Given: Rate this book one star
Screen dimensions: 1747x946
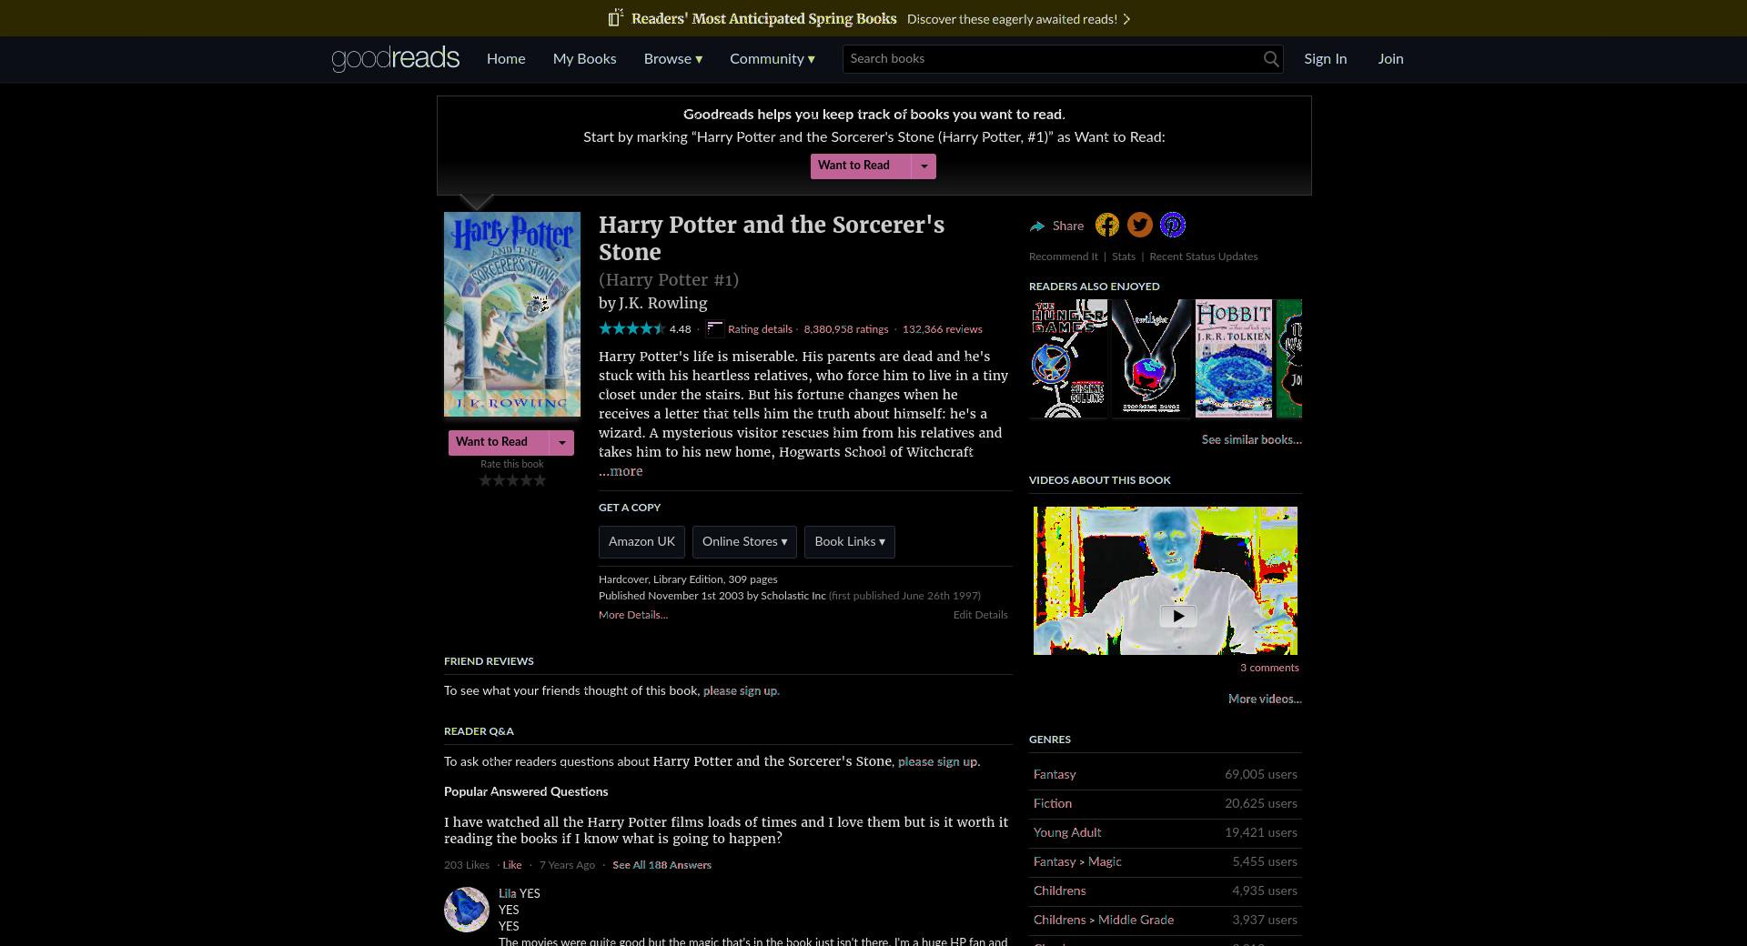Looking at the screenshot, I should click(x=486, y=480).
